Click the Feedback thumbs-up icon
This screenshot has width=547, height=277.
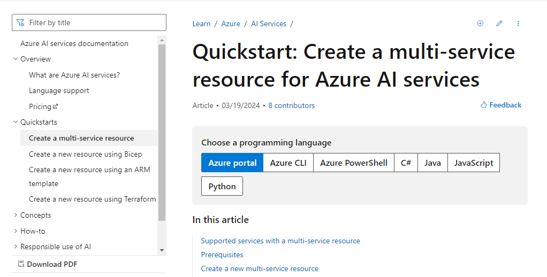(x=484, y=105)
